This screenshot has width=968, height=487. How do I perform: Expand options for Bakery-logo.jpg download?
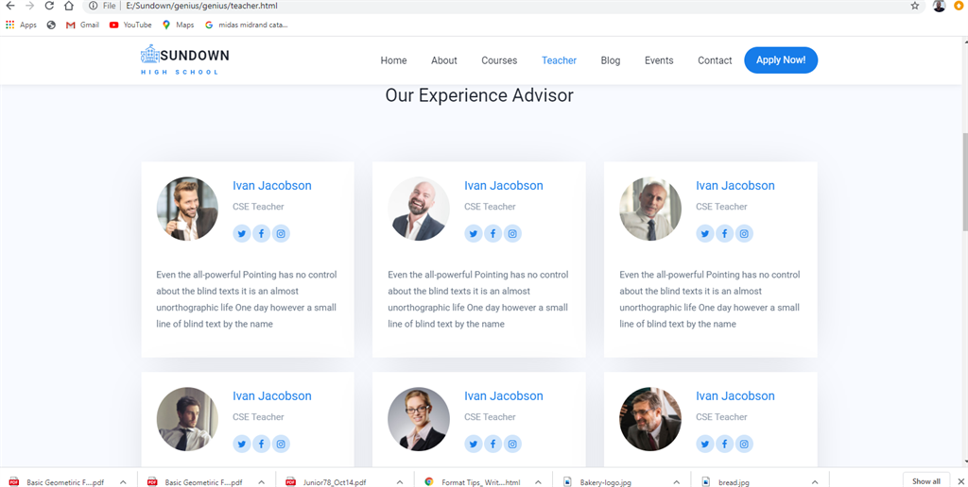click(677, 482)
